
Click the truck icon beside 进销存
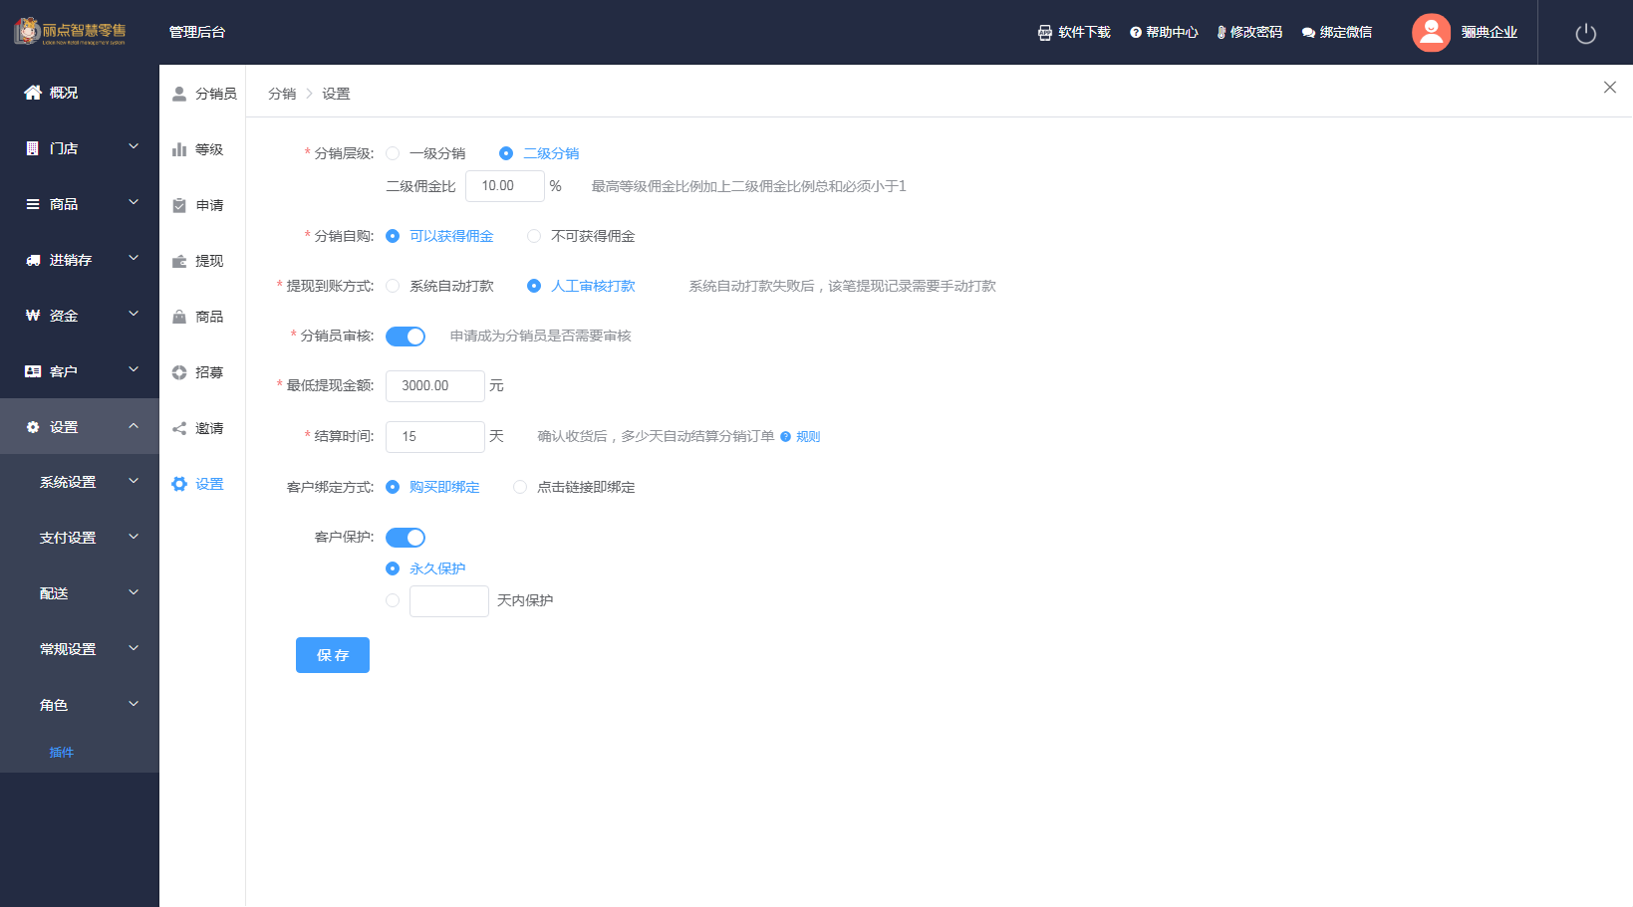click(33, 260)
